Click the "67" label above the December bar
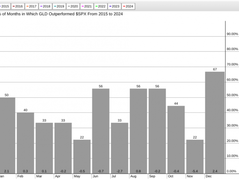Viewport: 239px width, 179px height. [x=215, y=70]
